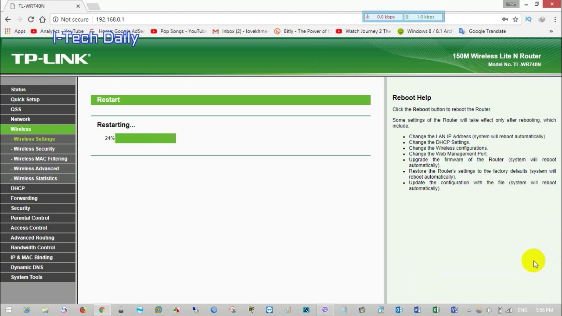
Task: Go back to the previous browser page
Action: 8,19
